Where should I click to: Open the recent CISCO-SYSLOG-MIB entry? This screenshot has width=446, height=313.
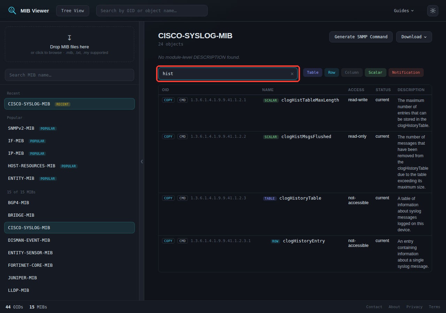click(69, 104)
